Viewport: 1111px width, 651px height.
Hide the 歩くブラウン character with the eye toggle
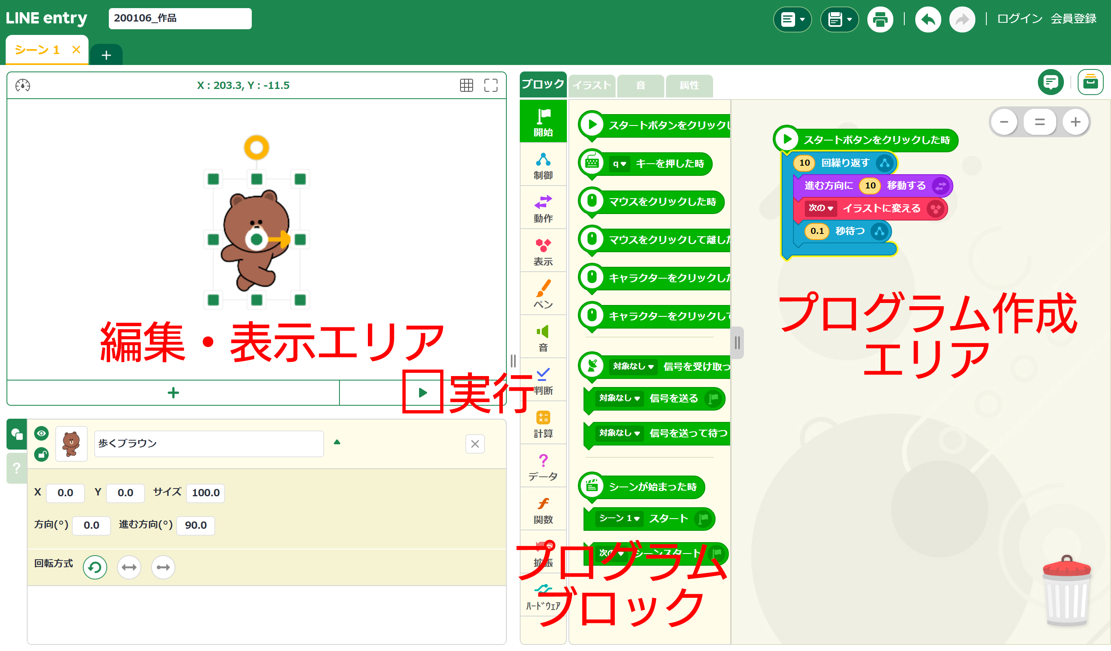pos(41,434)
